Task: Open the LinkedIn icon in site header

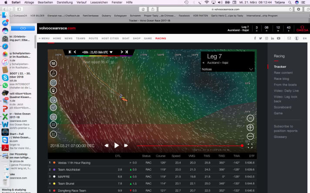Action: pos(273,39)
